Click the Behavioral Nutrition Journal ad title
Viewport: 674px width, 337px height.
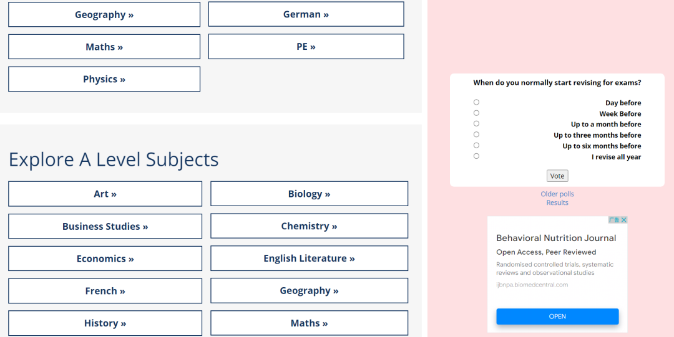coord(556,238)
